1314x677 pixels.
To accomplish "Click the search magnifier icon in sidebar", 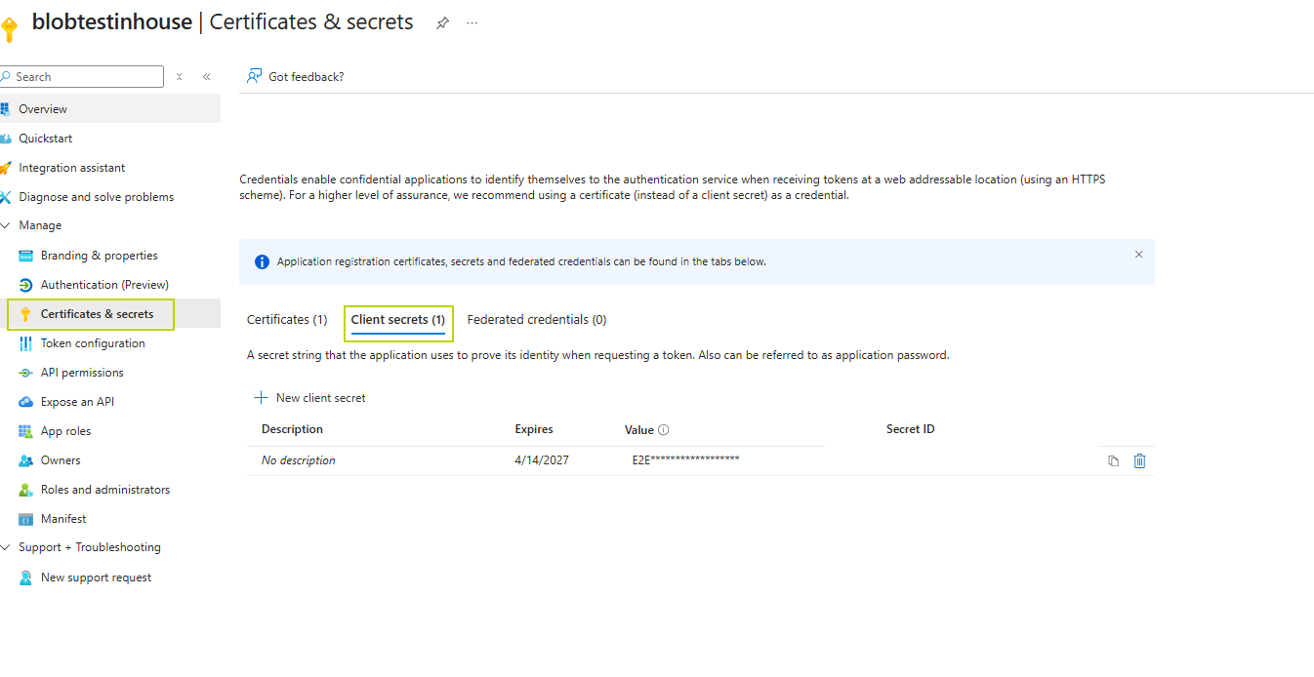I will pyautogui.click(x=6, y=77).
